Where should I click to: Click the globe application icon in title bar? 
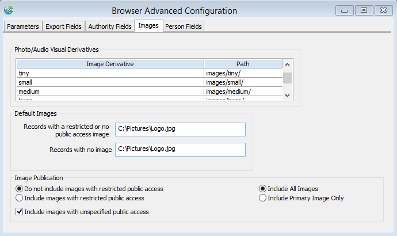pos(9,10)
